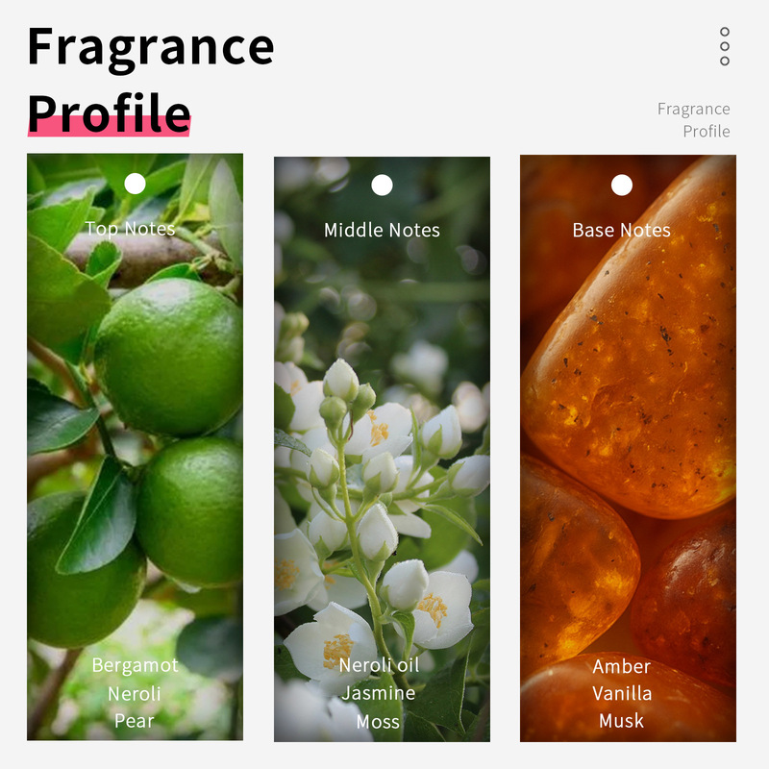Select the white dot above Base Notes

pos(622,186)
